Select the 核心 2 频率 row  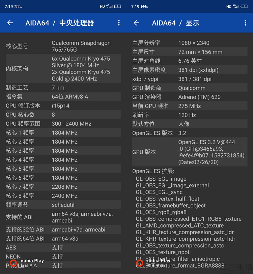click(x=63, y=142)
